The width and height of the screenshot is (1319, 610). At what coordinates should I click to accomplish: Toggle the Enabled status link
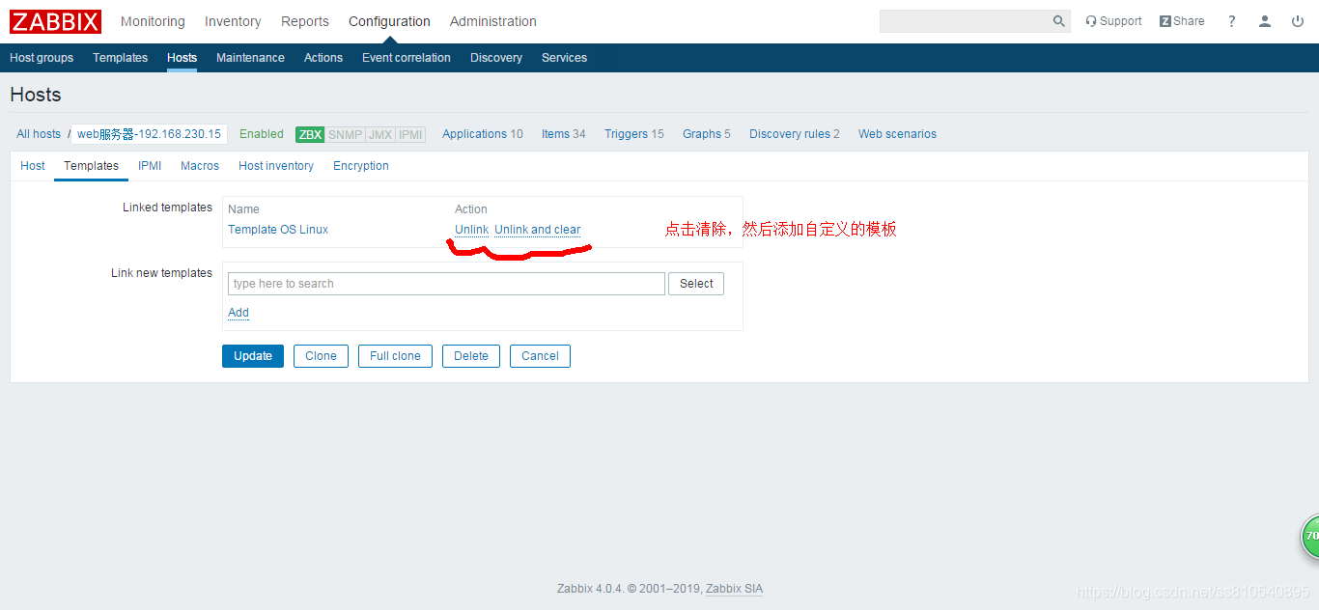coord(262,134)
